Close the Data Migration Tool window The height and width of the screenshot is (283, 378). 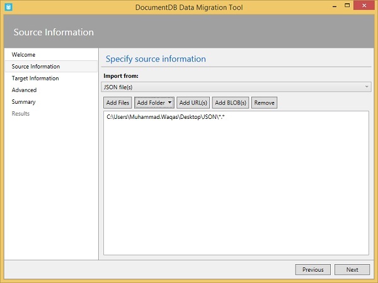click(x=364, y=6)
